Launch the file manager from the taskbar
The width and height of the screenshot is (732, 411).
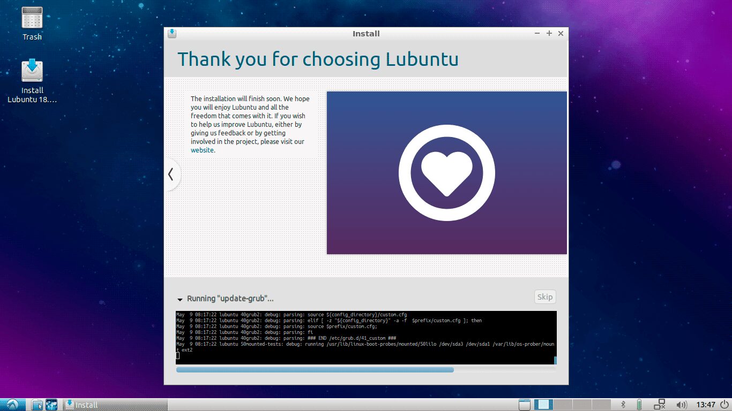(x=37, y=405)
